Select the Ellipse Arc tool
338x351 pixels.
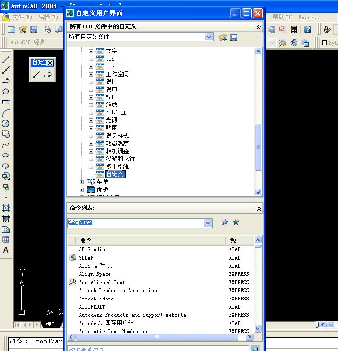point(6,166)
